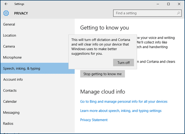The width and height of the screenshot is (185, 134).
Task: Open Radios privacy settings
Action: pos(37,123)
